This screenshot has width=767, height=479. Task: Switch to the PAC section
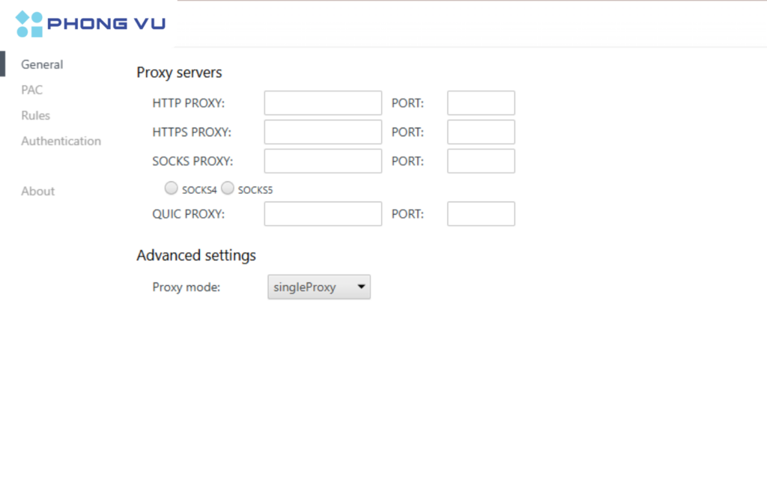[31, 90]
